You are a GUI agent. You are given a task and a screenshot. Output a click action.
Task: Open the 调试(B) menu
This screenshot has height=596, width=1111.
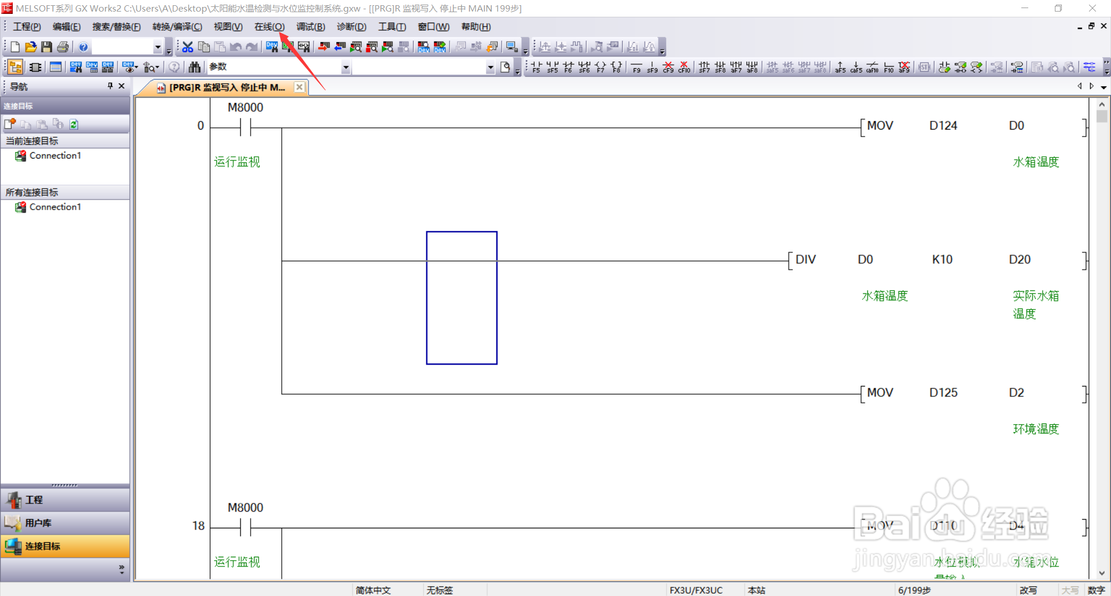[x=311, y=27]
